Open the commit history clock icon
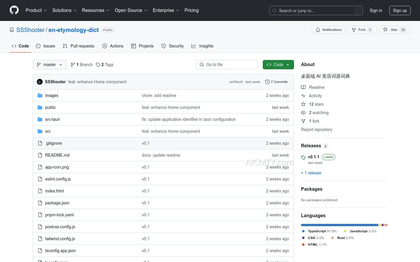 click(x=267, y=82)
